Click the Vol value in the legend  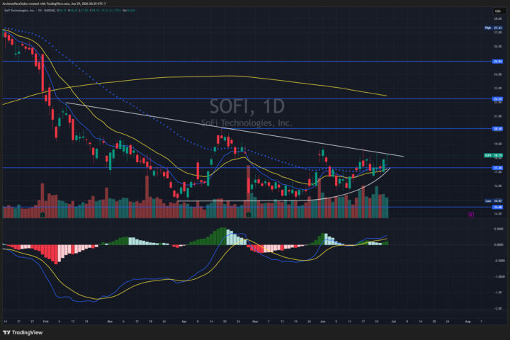(x=129, y=11)
